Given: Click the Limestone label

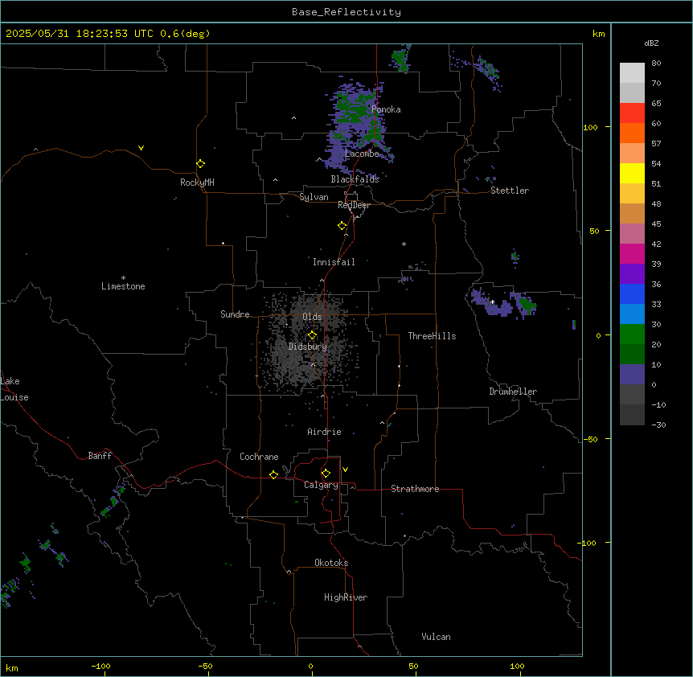Looking at the screenshot, I should tap(123, 286).
